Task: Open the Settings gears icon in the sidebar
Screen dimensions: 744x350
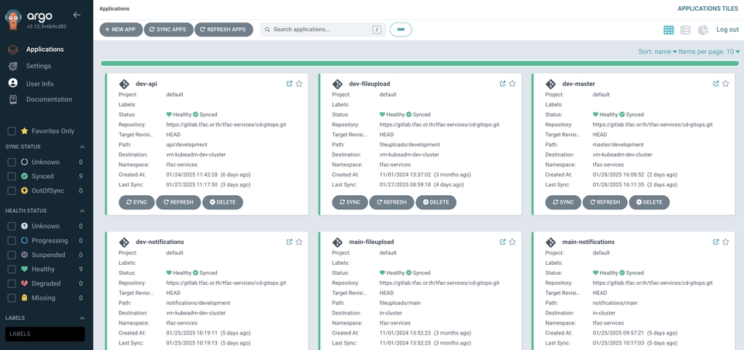Action: point(13,66)
